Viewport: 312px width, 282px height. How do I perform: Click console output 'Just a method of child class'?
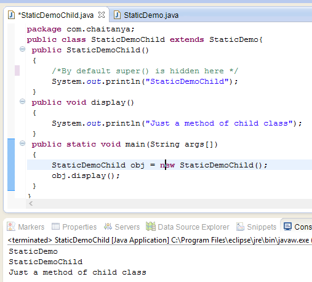click(x=78, y=272)
